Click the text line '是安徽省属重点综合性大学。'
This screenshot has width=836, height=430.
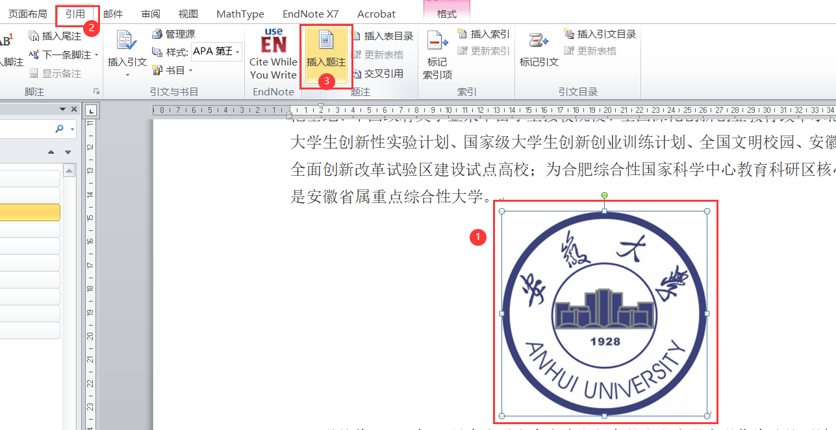coord(392,195)
